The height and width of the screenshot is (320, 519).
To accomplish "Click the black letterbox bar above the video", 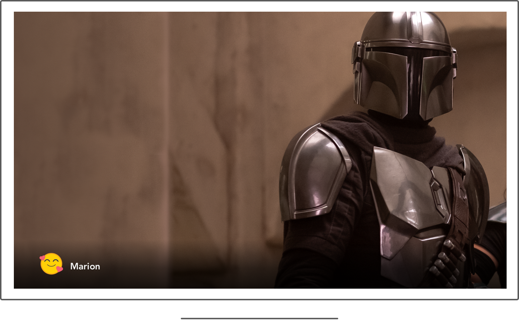I will click(255, 6).
